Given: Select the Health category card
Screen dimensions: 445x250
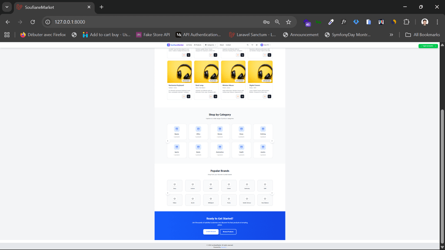Looking at the screenshot, I should (x=242, y=150).
